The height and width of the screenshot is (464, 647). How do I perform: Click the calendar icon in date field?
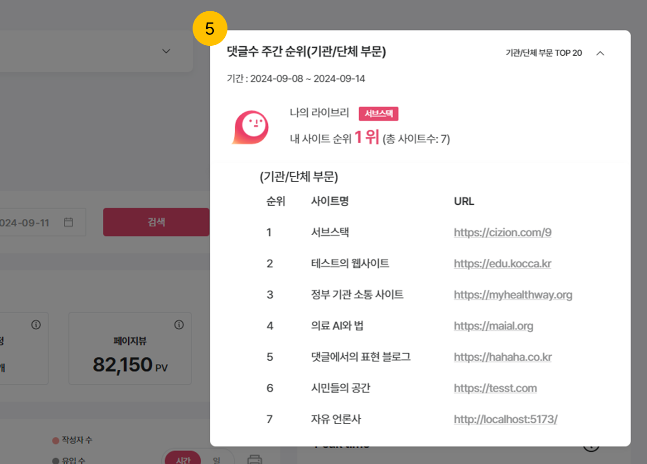[x=68, y=222]
